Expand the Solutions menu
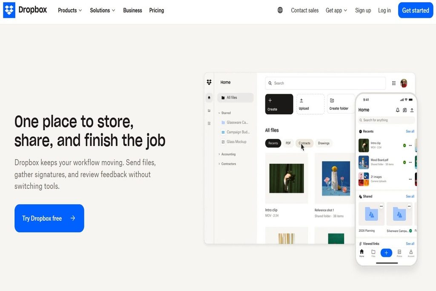 [102, 10]
